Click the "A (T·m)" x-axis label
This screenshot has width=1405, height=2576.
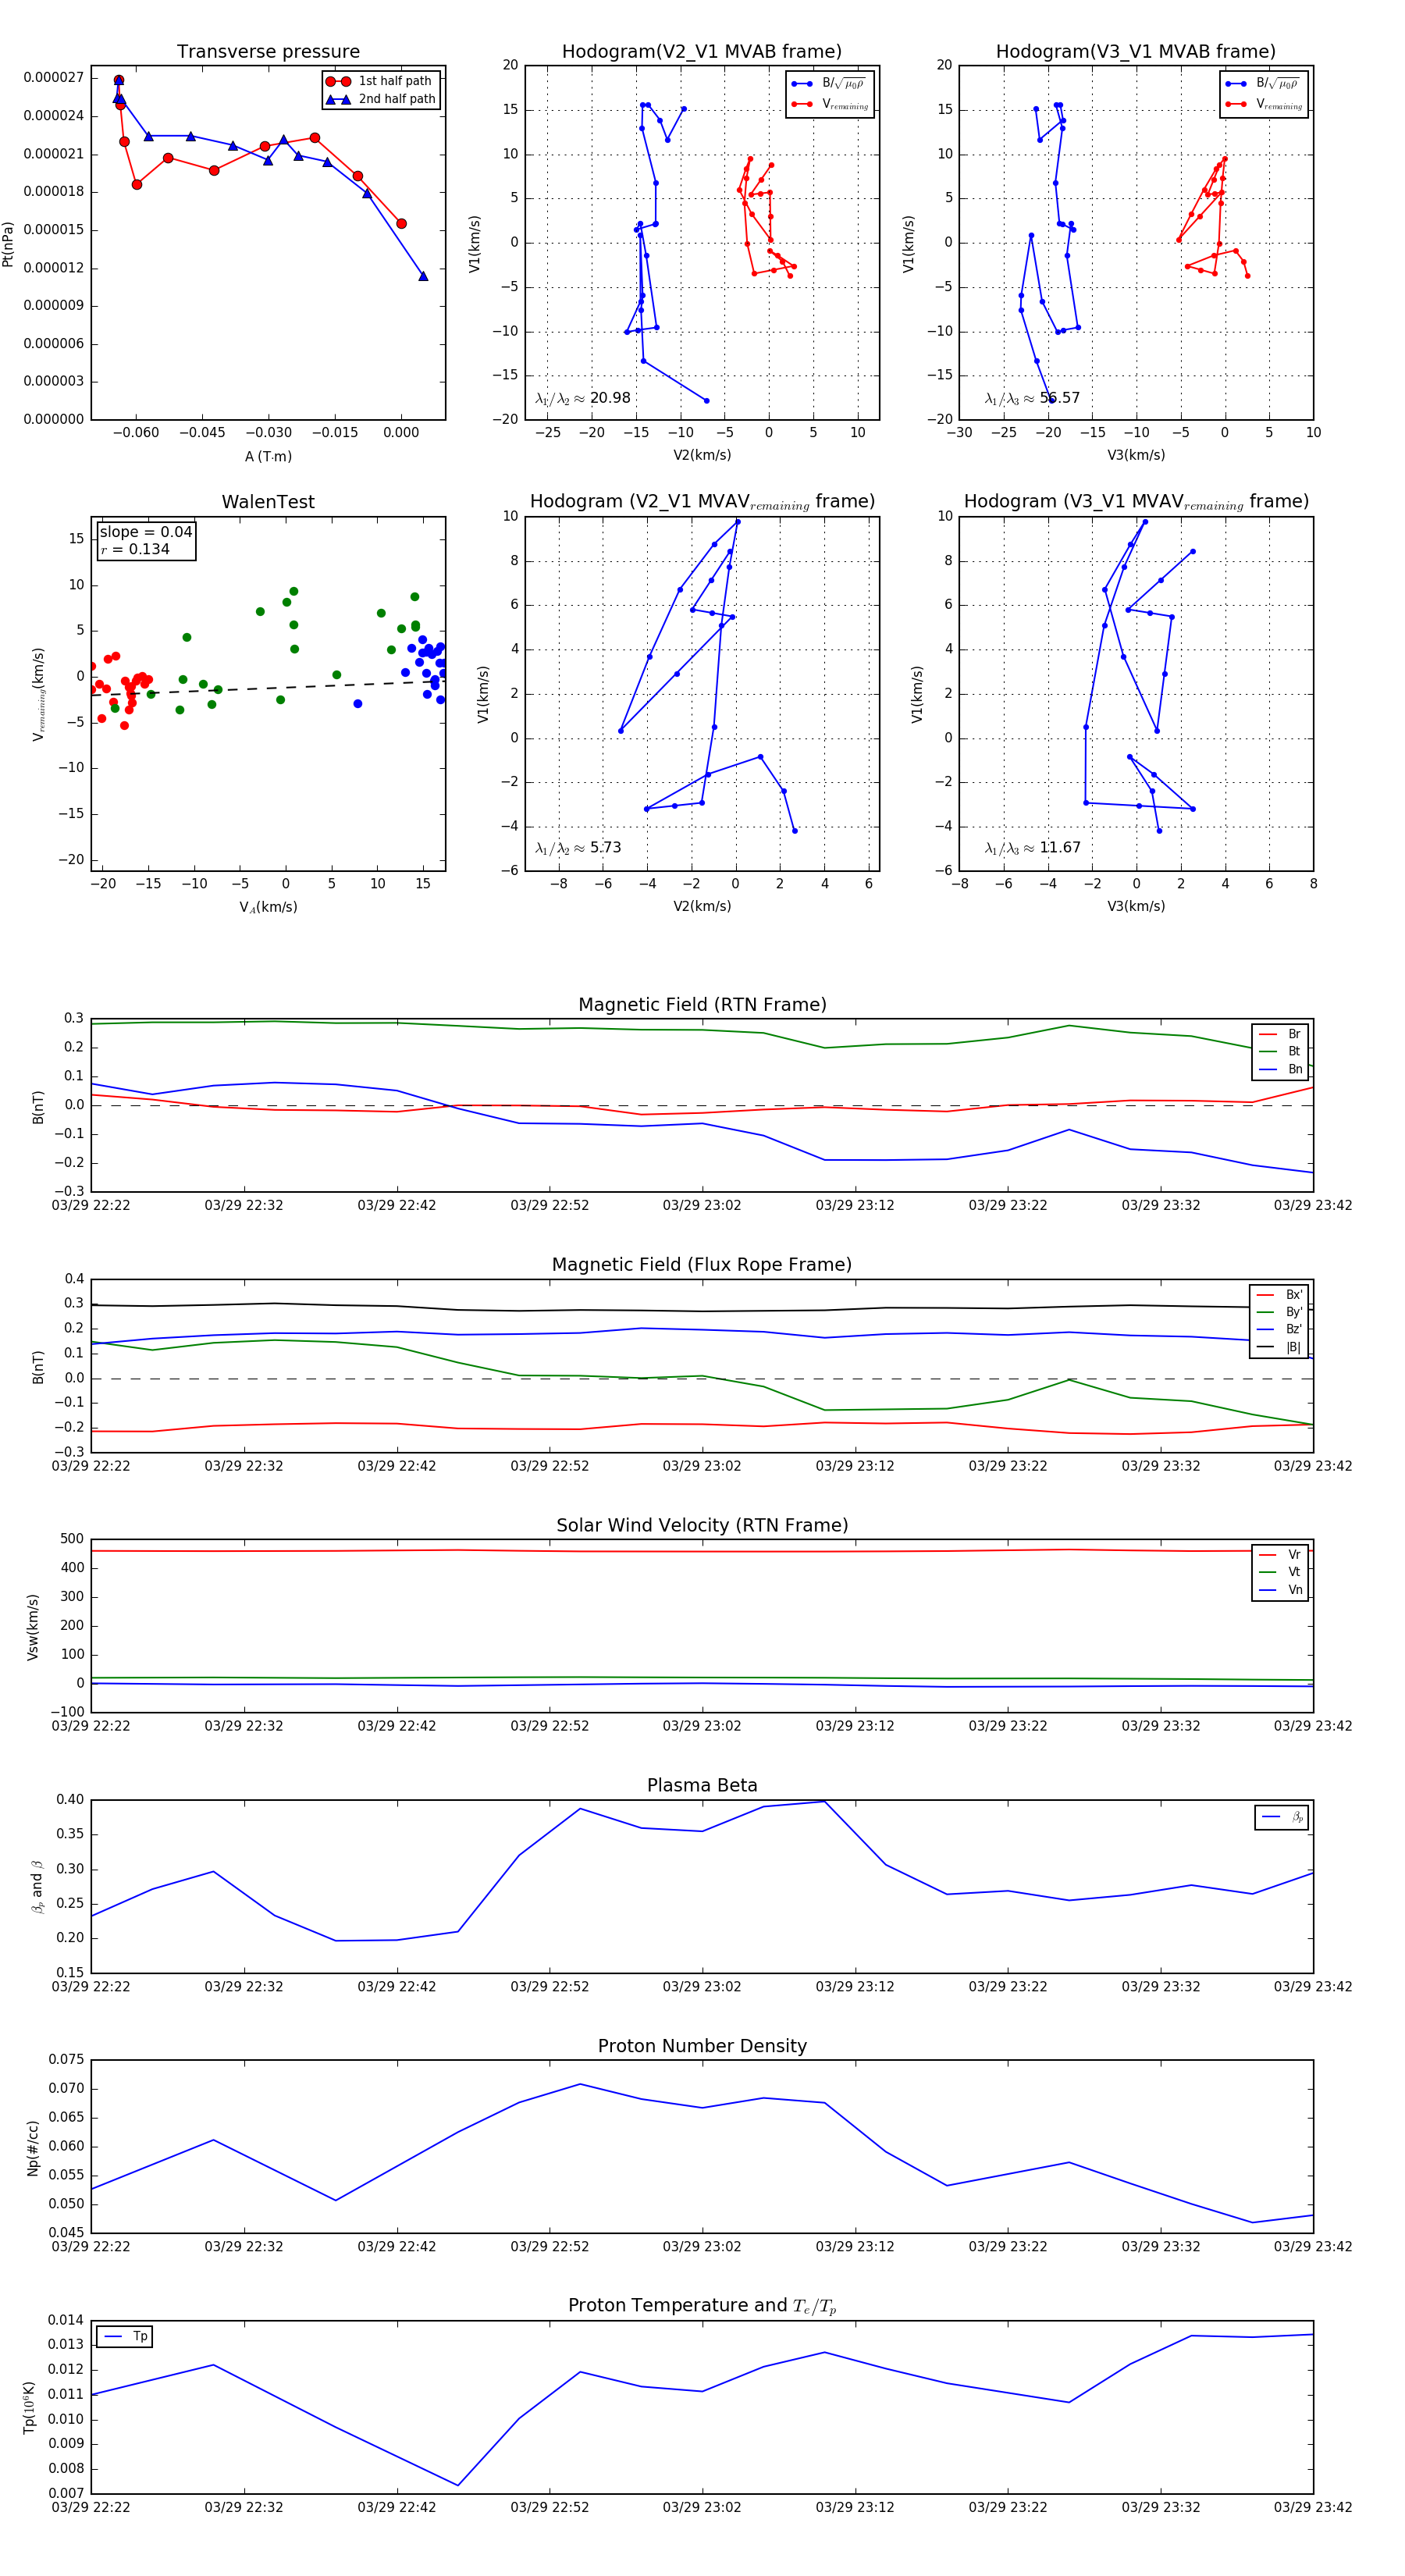coord(268,456)
